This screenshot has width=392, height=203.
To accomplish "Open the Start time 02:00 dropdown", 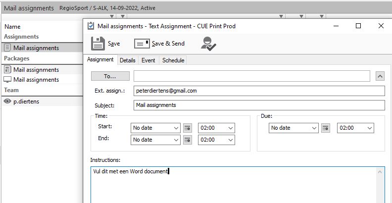I will coord(230,128).
